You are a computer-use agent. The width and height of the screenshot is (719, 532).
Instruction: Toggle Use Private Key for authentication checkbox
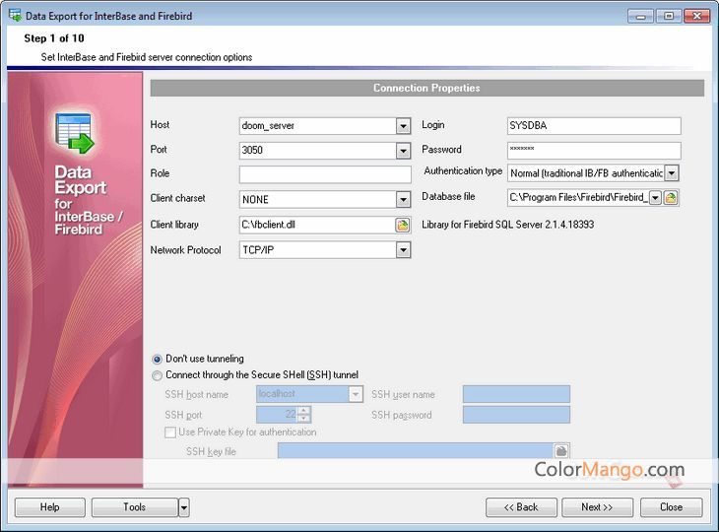pos(170,432)
